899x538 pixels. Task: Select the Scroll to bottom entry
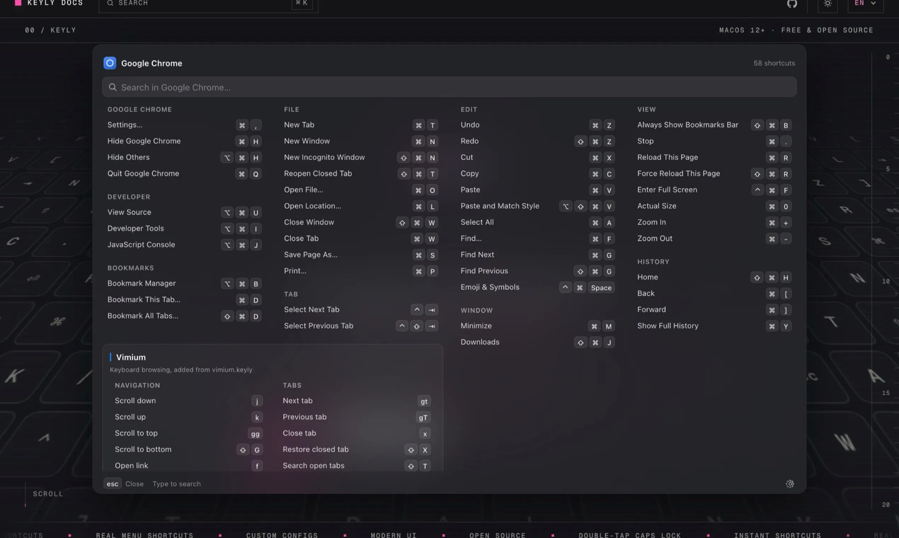click(x=189, y=450)
